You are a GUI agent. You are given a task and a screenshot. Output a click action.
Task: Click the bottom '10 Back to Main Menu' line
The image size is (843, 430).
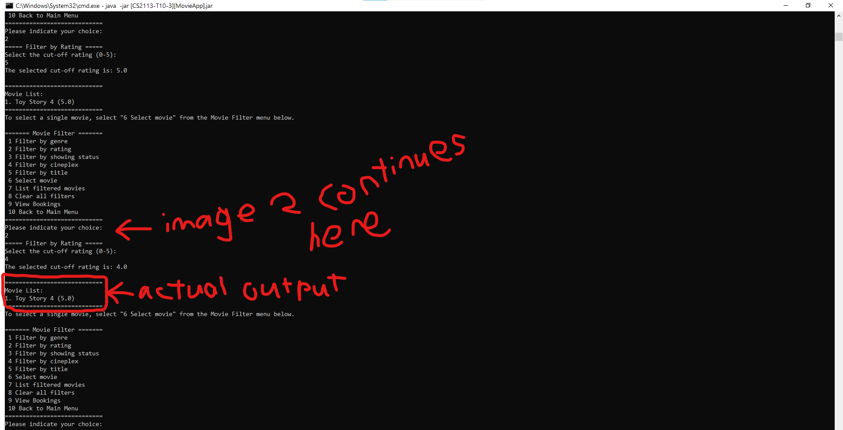(43, 409)
